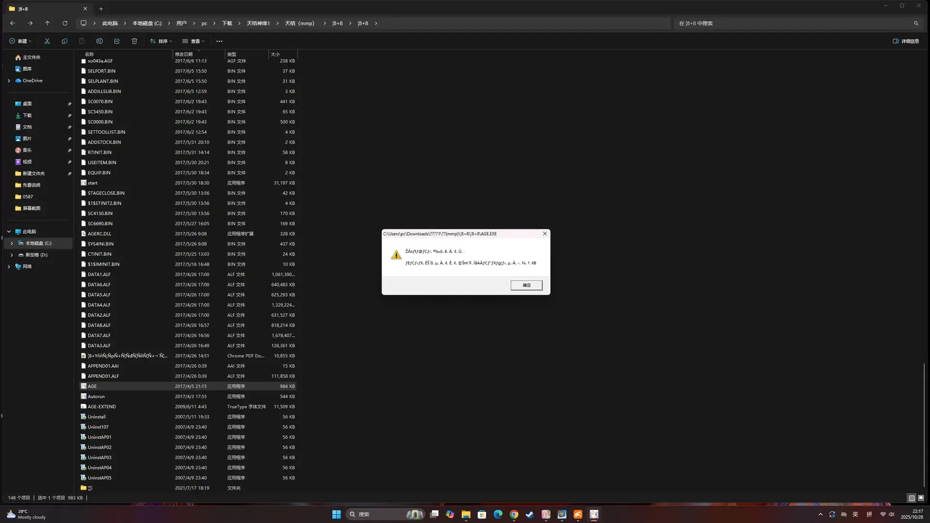The image size is (930, 523).
Task: Click the 确定 button in the error dialog
Action: coord(527,285)
